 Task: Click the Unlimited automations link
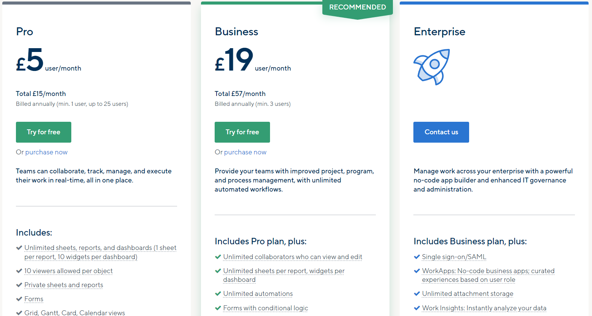click(x=258, y=294)
